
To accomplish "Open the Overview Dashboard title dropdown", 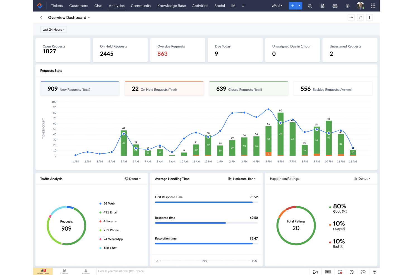I will (69, 18).
